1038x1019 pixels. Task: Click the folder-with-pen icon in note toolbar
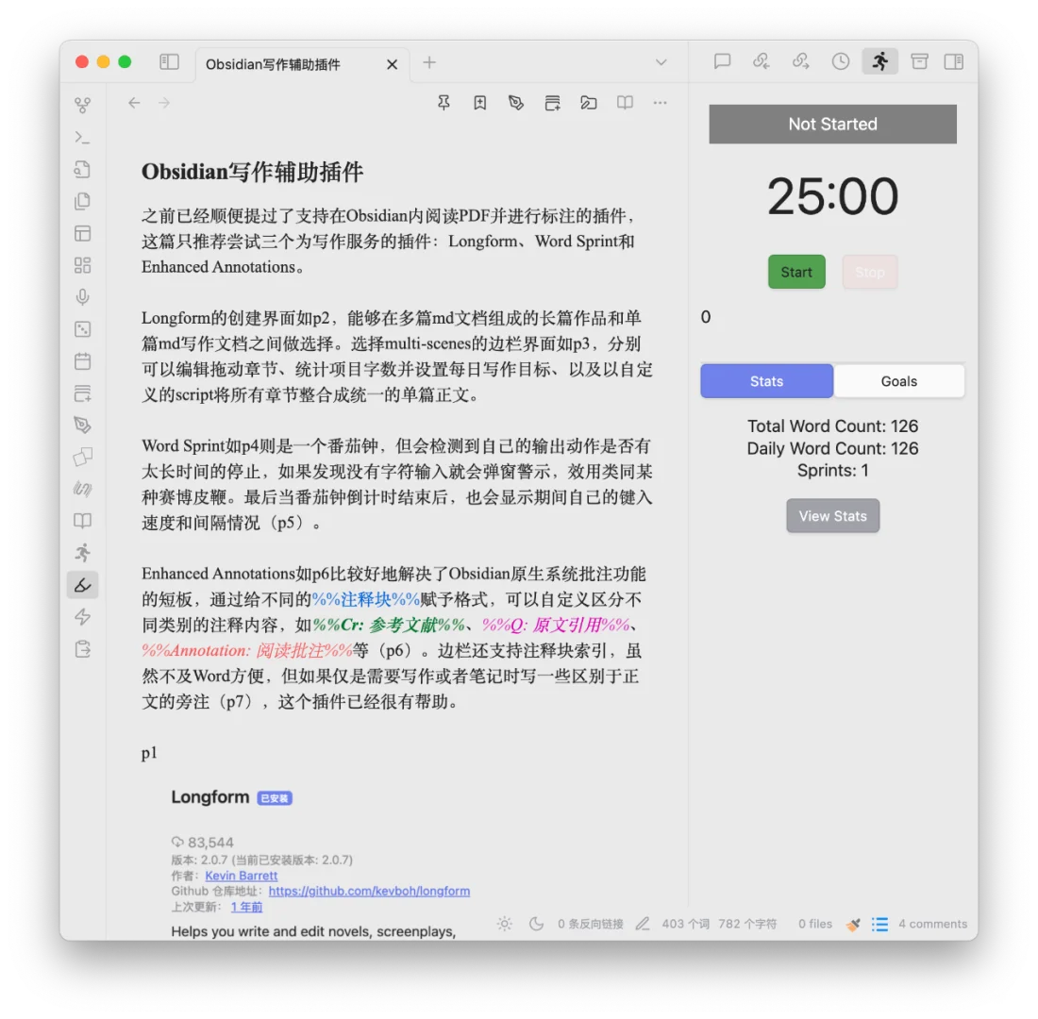[x=589, y=103]
